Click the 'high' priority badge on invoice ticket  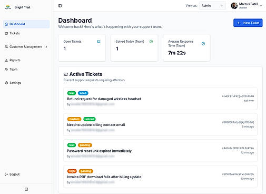pos(72,171)
